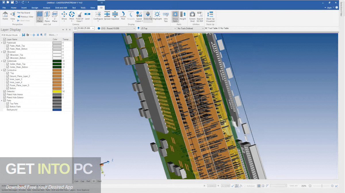Click the save icon in Layer Display

[23, 35]
